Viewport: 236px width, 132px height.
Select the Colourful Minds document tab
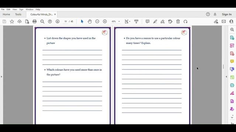click(42, 14)
